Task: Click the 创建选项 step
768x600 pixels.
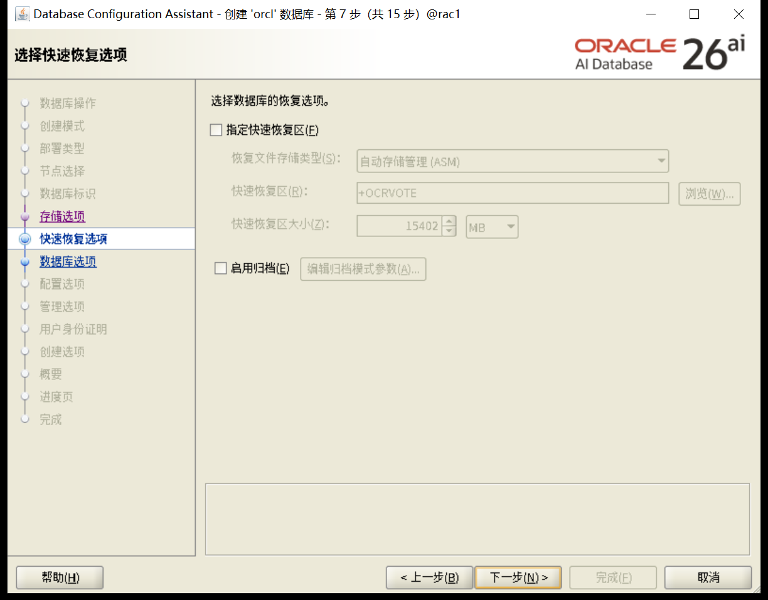Action: [x=62, y=352]
